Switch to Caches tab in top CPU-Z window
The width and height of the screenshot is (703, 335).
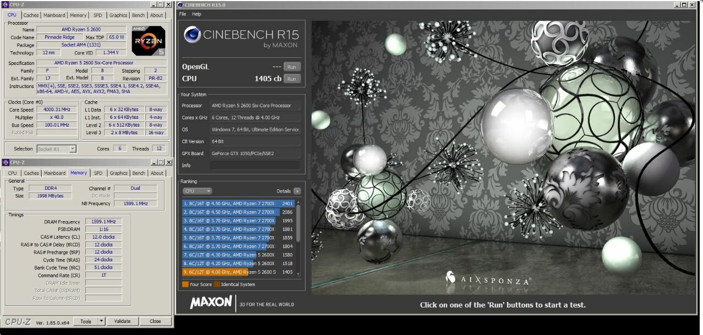31,15
